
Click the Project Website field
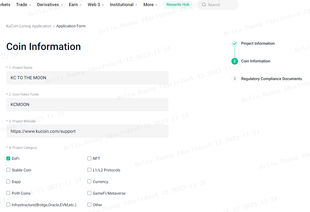coord(87,131)
